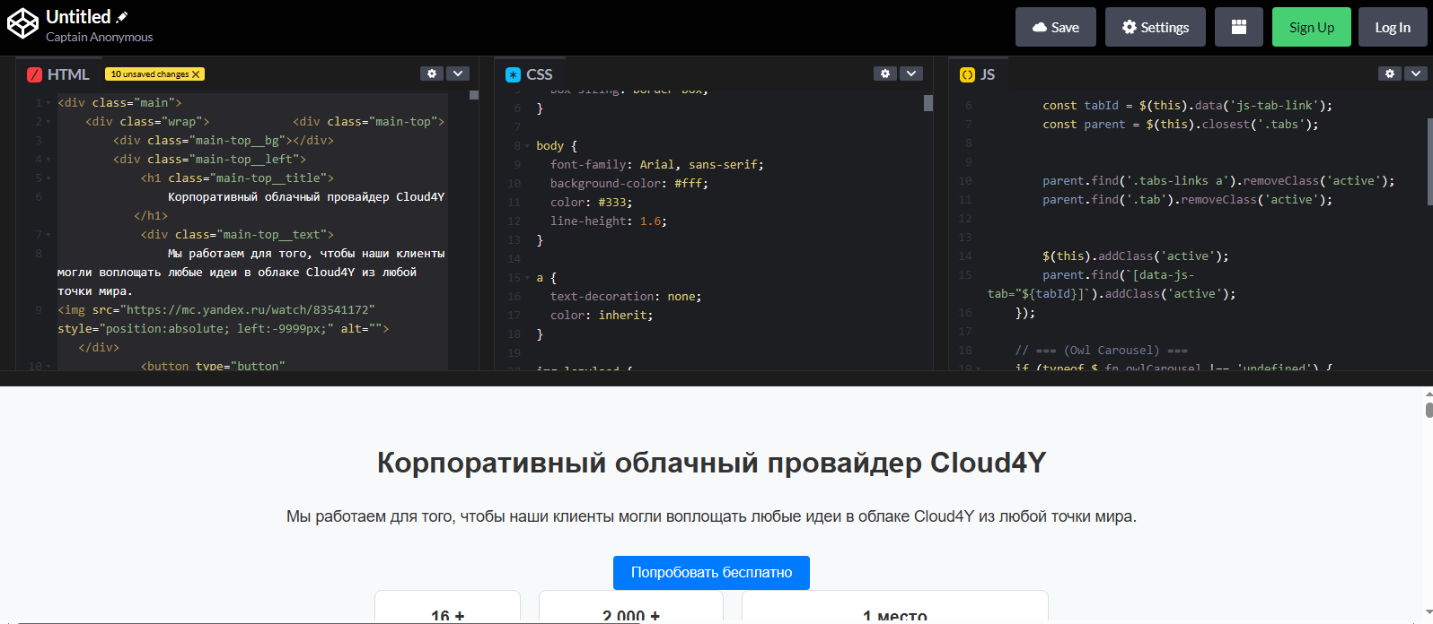Click CSS 'background-color: #fff;' line
Screen dimensions: 1433x624
629,184
